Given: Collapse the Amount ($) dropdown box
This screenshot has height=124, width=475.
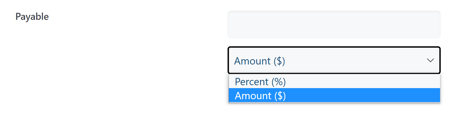Looking at the screenshot, I should 334,60.
